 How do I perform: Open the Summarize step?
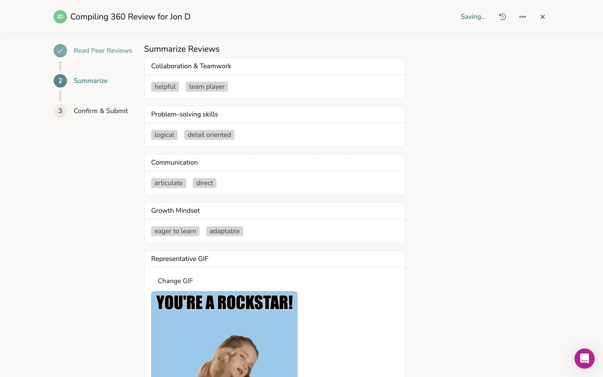point(90,81)
